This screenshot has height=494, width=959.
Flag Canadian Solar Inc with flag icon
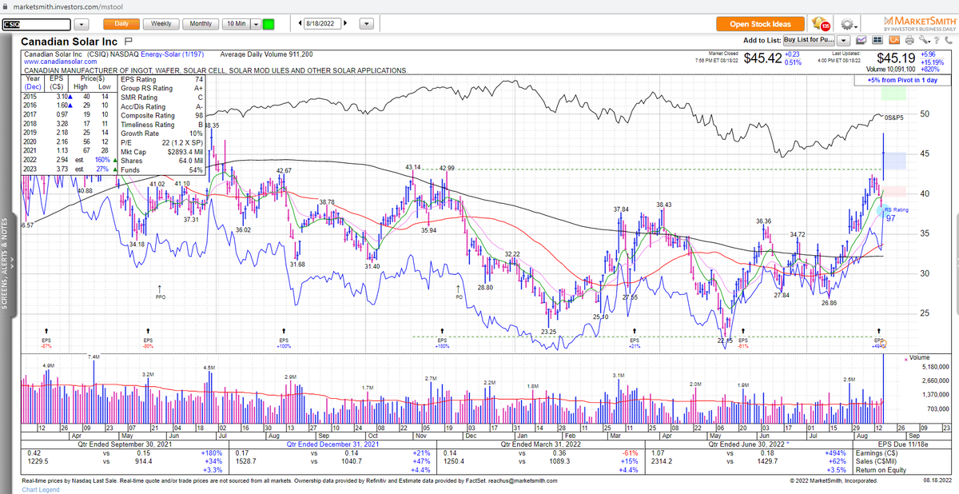[128, 41]
